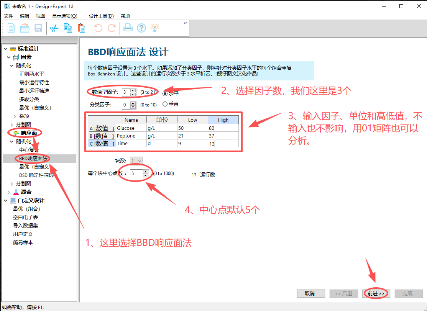
Task: Click the 前进 >> button
Action: click(x=375, y=293)
